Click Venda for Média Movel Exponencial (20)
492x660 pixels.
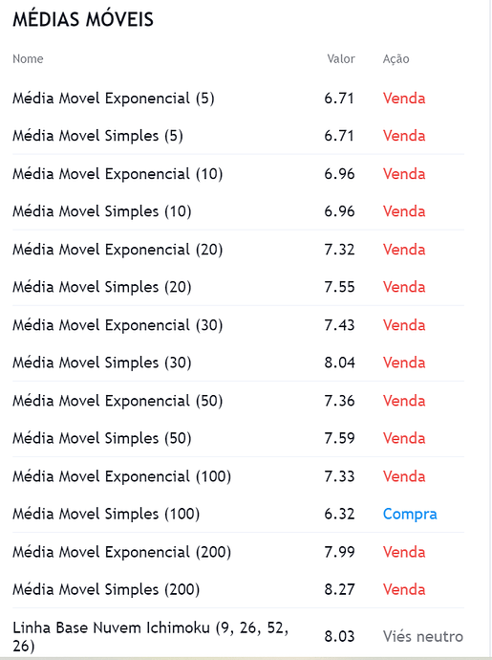click(404, 250)
